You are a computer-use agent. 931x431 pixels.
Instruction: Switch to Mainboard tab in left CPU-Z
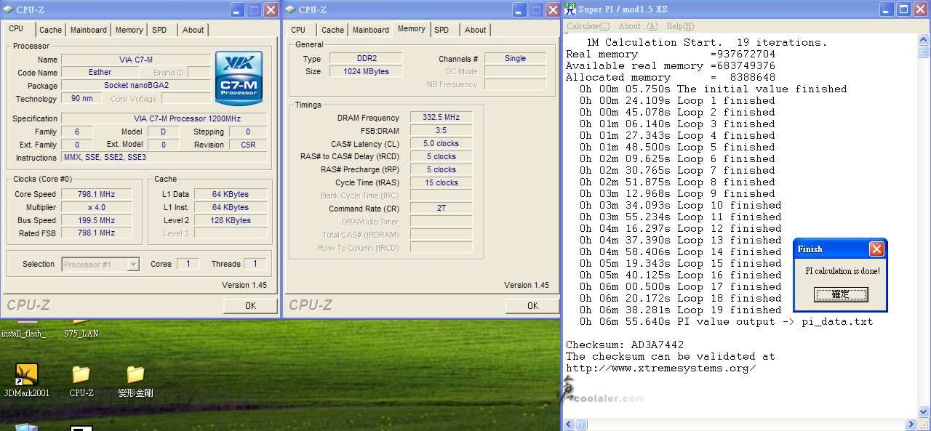pos(89,30)
